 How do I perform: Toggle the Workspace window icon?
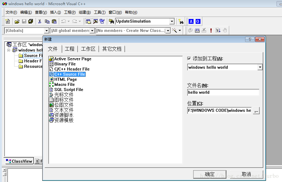[x=88, y=21]
